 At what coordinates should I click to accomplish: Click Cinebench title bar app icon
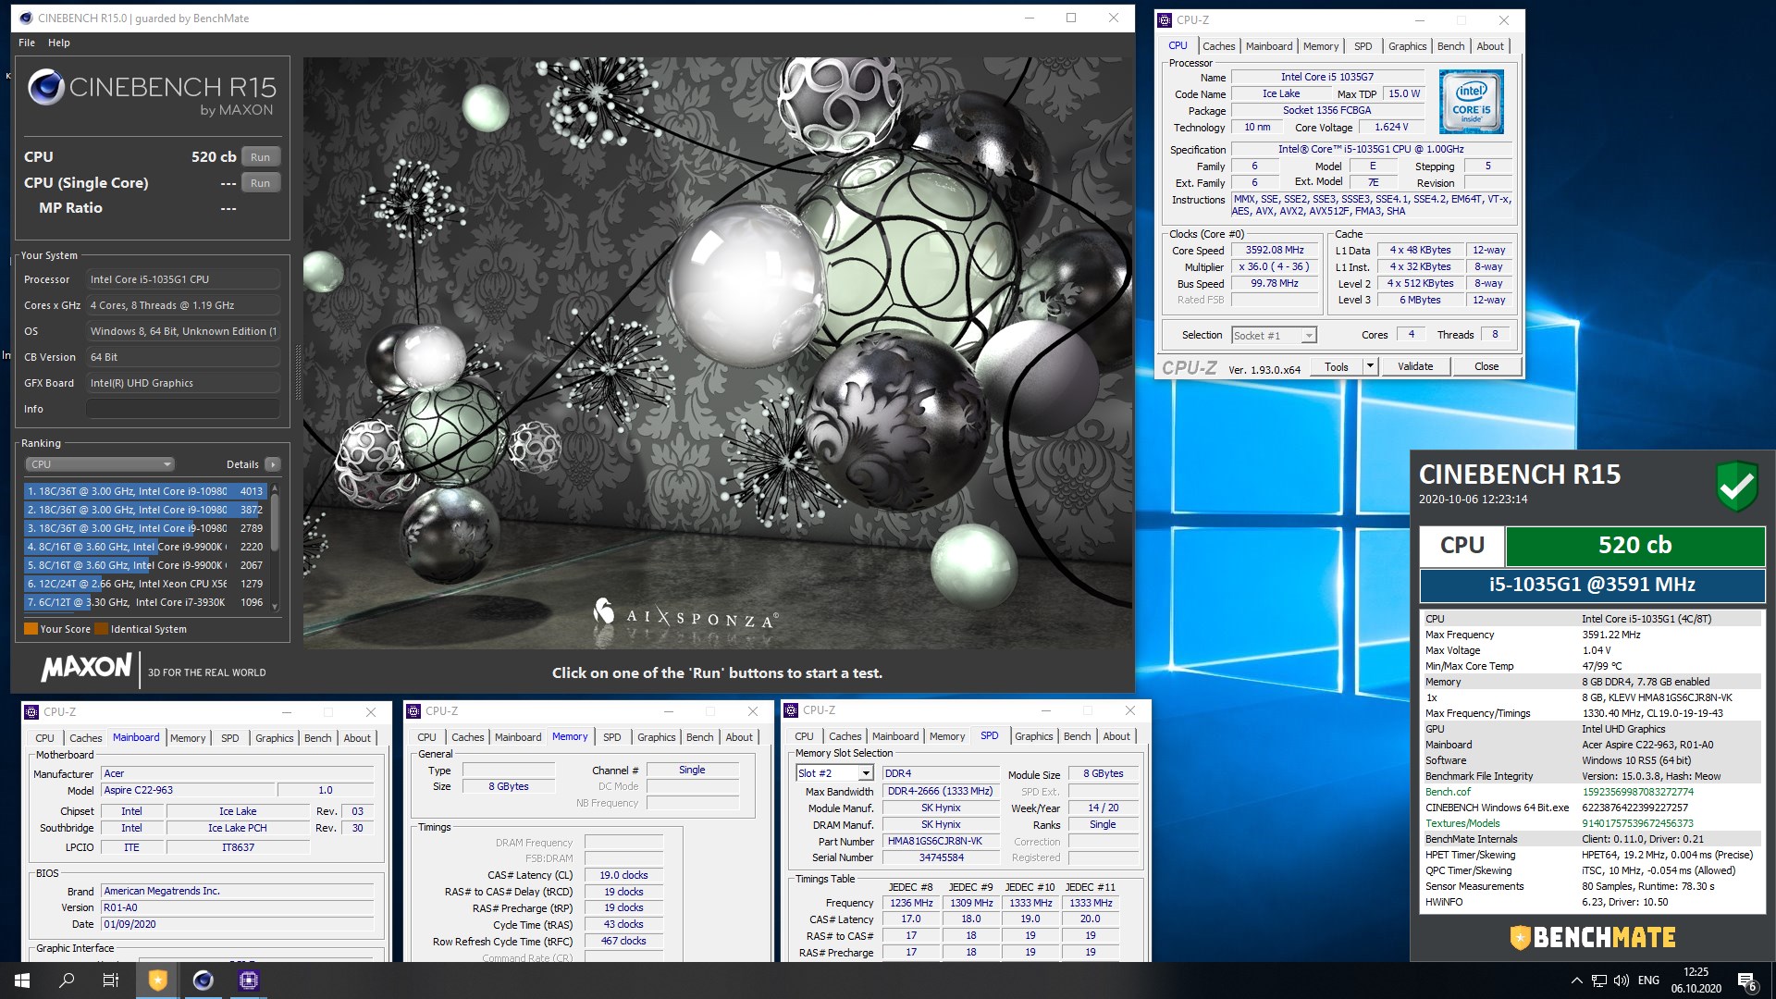click(x=26, y=18)
